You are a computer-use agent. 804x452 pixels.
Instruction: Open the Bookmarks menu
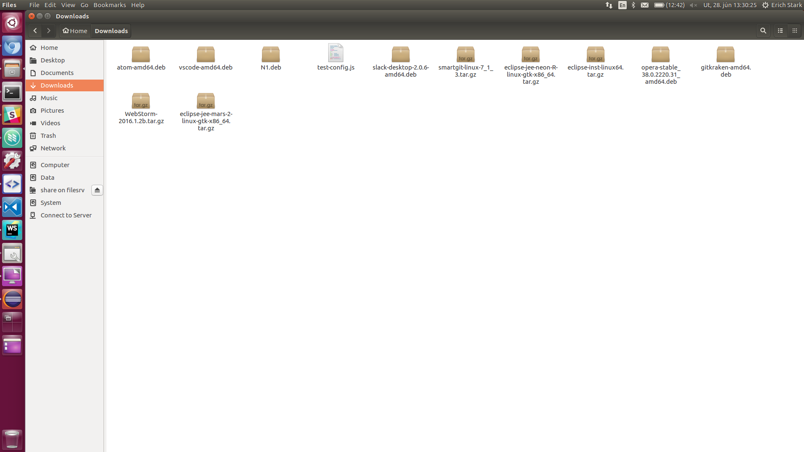(x=109, y=5)
